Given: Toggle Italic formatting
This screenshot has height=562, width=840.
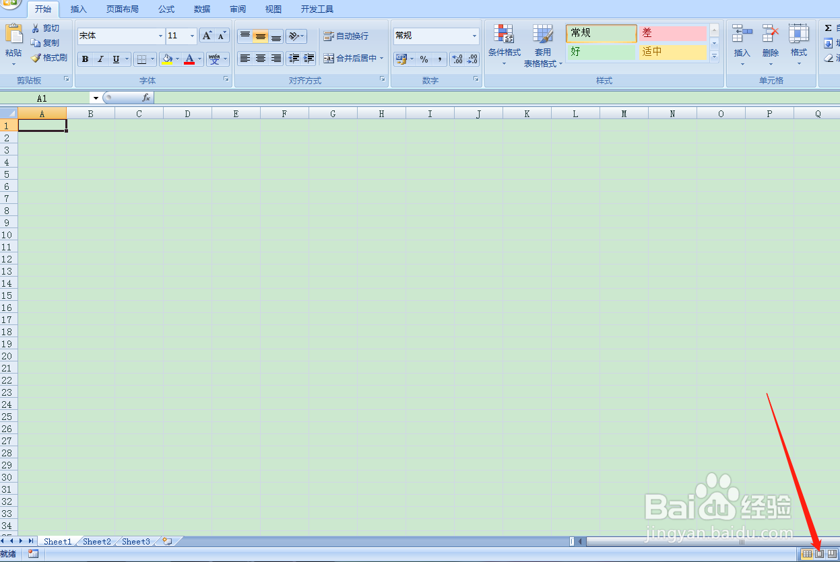Looking at the screenshot, I should 100,59.
